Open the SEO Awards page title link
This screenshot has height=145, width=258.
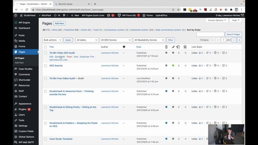(x=56, y=66)
